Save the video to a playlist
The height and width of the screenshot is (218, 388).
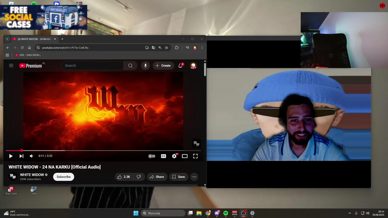click(179, 177)
